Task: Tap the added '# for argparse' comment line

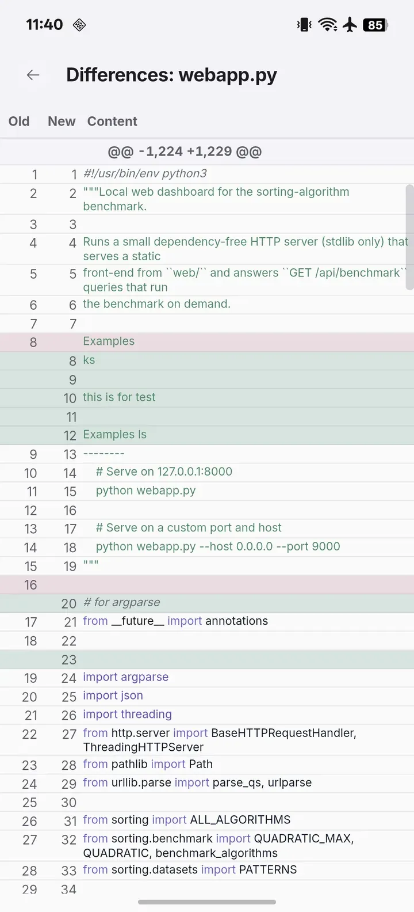Action: [207, 603]
